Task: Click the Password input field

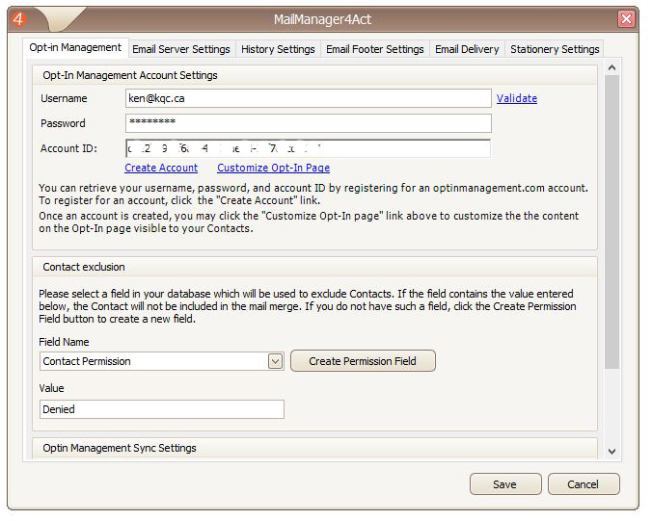Action: point(308,123)
